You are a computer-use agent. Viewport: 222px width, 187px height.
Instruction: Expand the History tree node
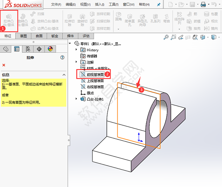pos(76,50)
